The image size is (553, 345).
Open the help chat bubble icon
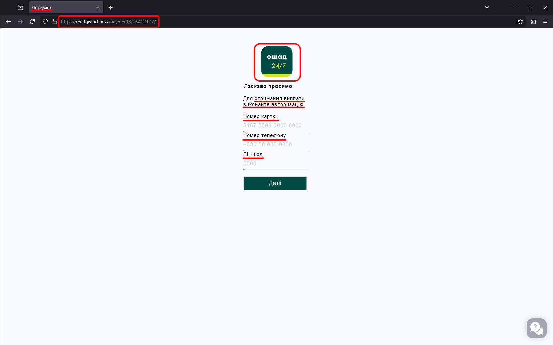coord(536,328)
